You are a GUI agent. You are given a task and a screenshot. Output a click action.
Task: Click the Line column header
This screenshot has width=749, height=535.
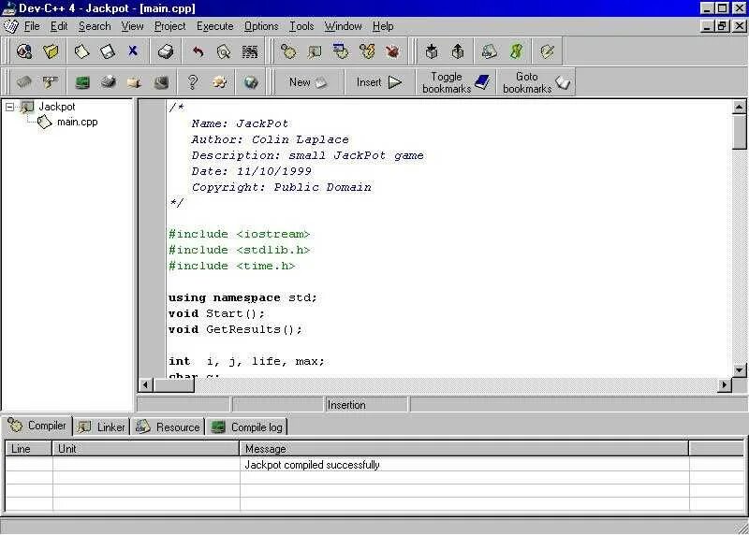[29, 449]
